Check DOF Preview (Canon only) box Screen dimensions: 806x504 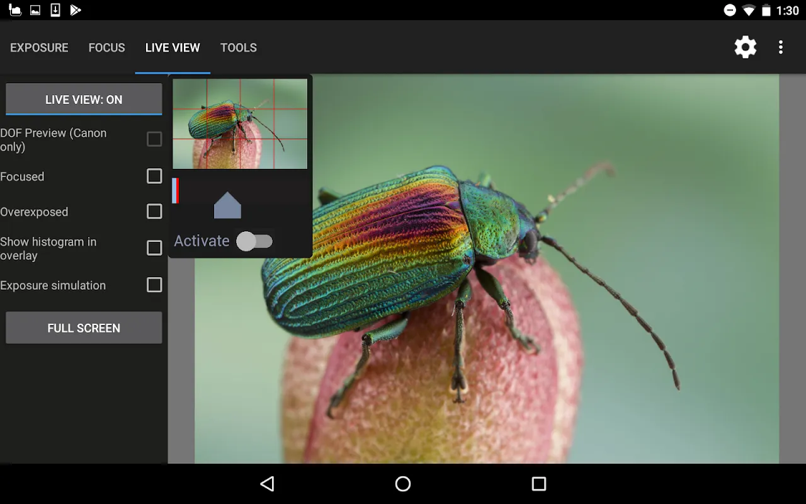(154, 139)
